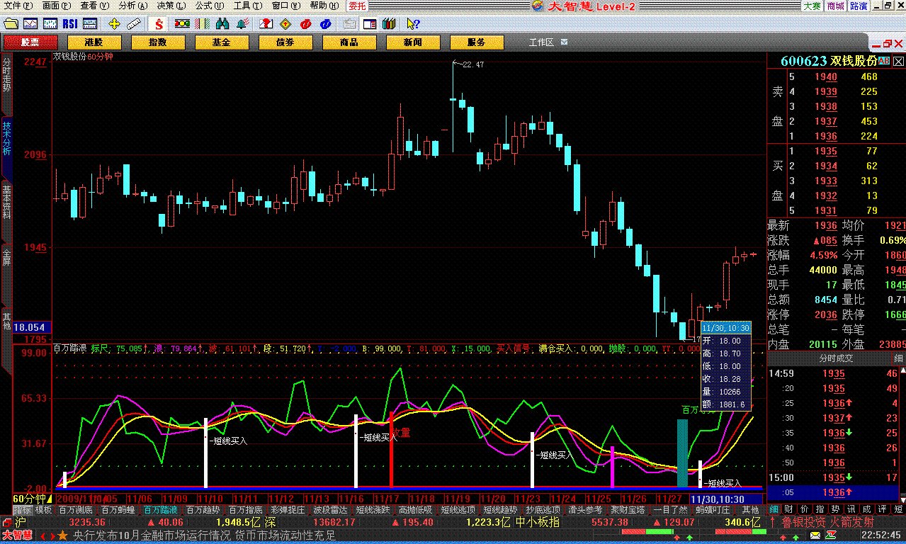
Task: Open the RSI indicator toolbar icon
Action: pos(69,23)
